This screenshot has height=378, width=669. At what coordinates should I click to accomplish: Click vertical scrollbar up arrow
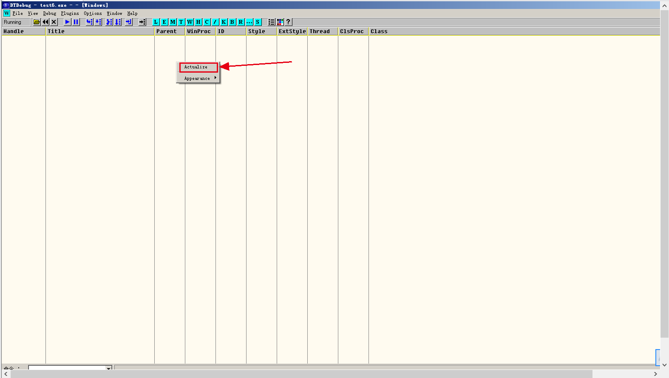click(665, 6)
